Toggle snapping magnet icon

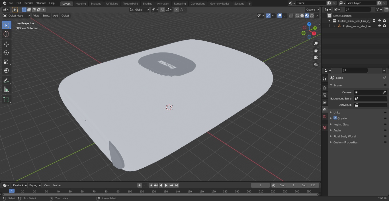point(162,10)
